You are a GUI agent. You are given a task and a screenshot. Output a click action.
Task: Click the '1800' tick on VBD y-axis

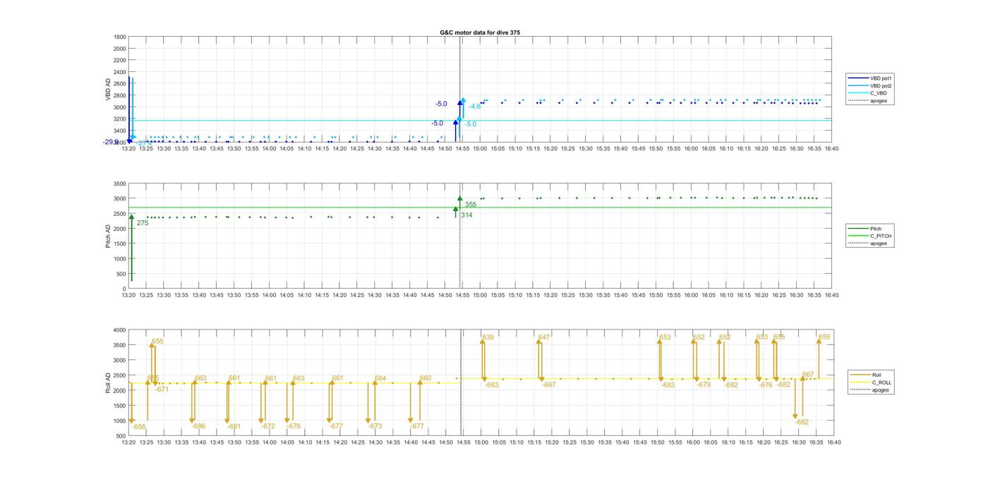[120, 37]
